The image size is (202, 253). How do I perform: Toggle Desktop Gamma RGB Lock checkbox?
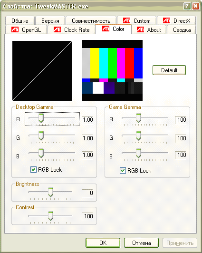point(33,170)
